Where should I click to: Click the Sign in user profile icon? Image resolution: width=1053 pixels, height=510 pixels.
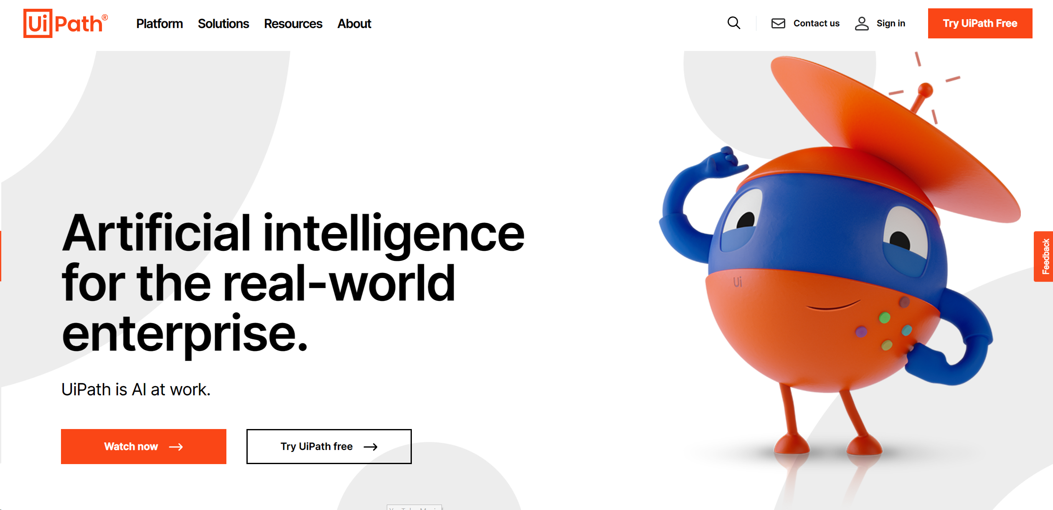(x=862, y=23)
